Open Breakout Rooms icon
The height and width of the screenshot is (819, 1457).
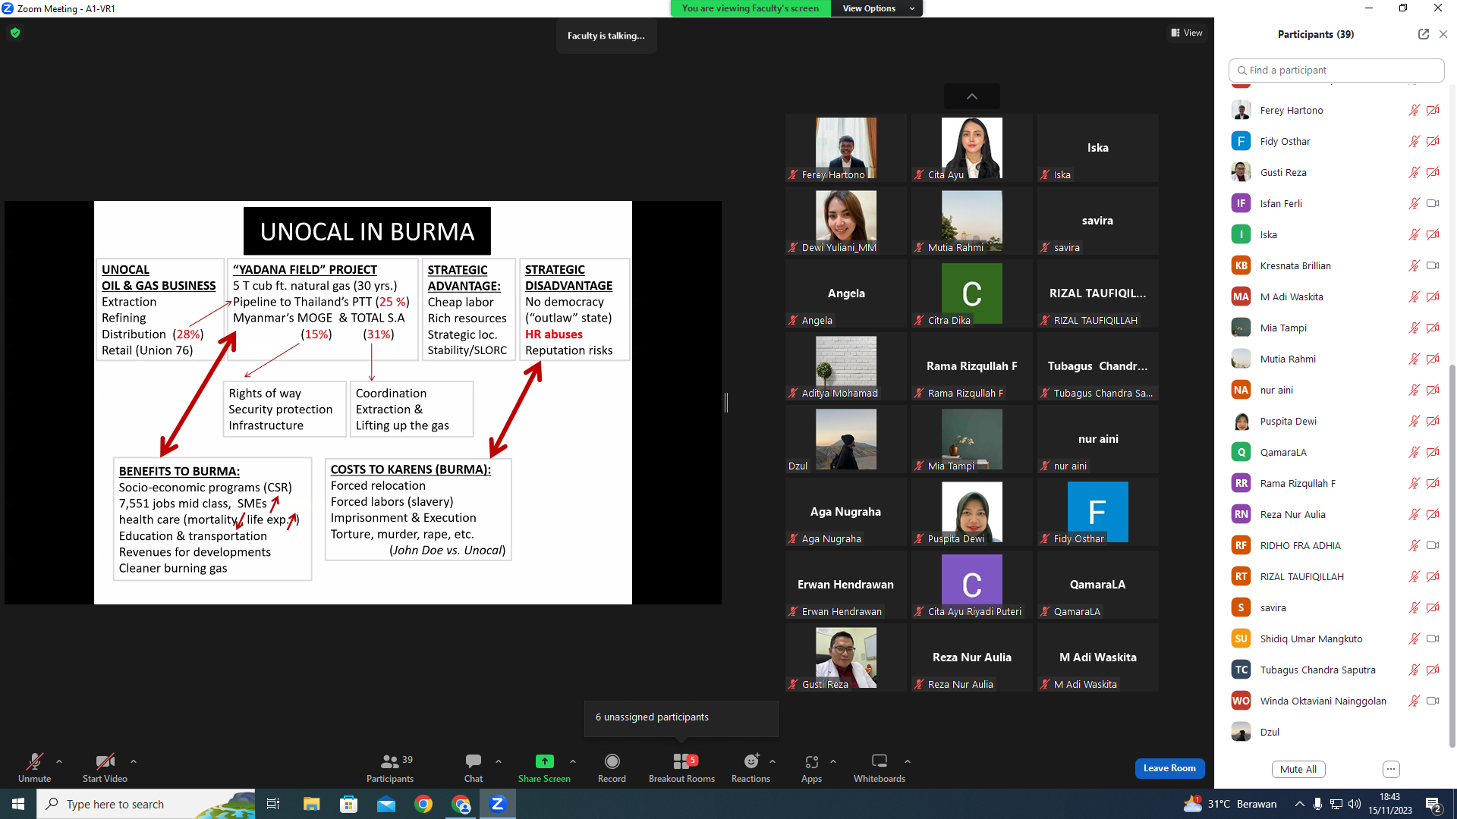click(x=681, y=761)
